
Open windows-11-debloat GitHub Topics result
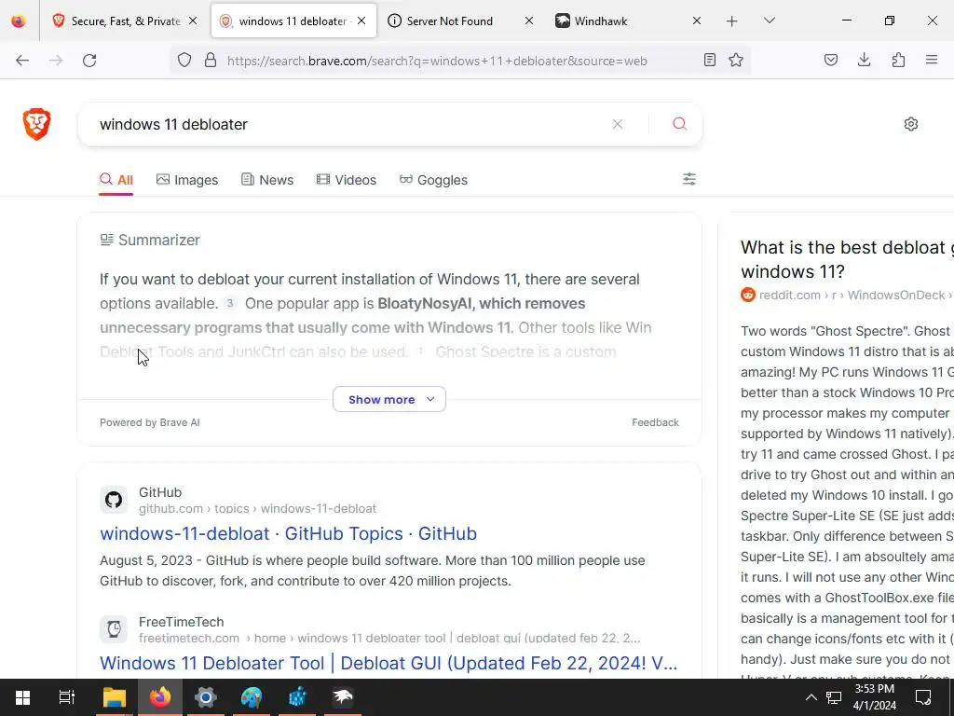(x=289, y=533)
